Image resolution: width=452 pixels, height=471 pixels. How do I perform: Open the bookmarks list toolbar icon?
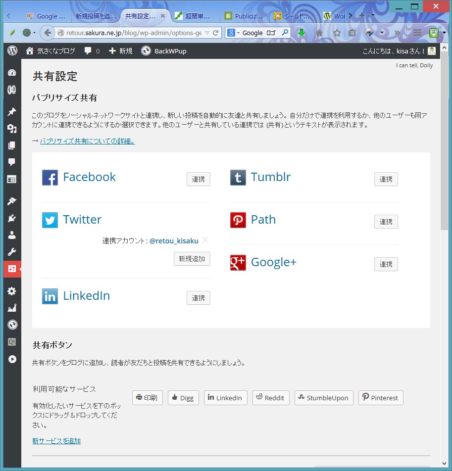click(x=352, y=33)
